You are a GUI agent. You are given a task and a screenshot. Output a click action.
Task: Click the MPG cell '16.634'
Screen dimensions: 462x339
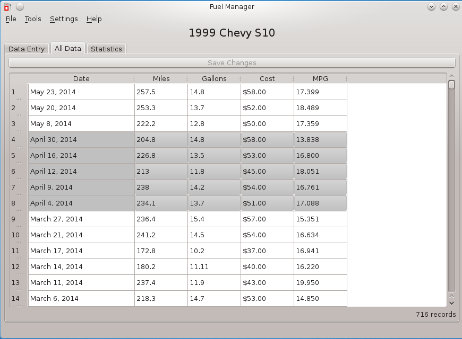pyautogui.click(x=320, y=235)
